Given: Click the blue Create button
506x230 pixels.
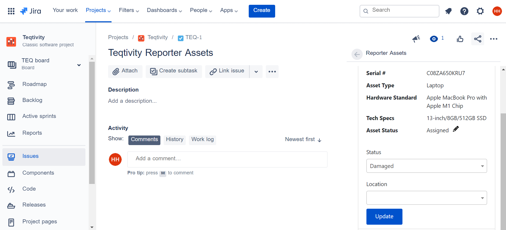Looking at the screenshot, I should tap(262, 11).
